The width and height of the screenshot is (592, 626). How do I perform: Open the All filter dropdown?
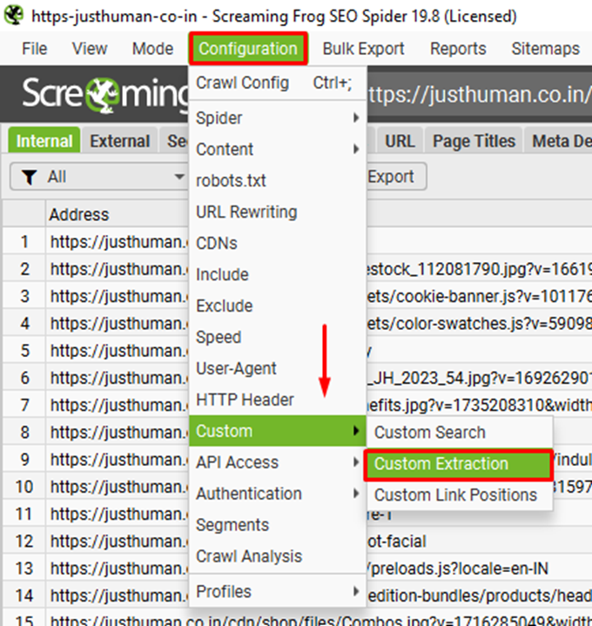(98, 177)
